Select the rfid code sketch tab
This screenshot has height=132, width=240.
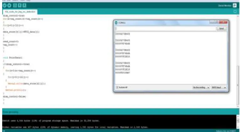[x=20, y=12]
